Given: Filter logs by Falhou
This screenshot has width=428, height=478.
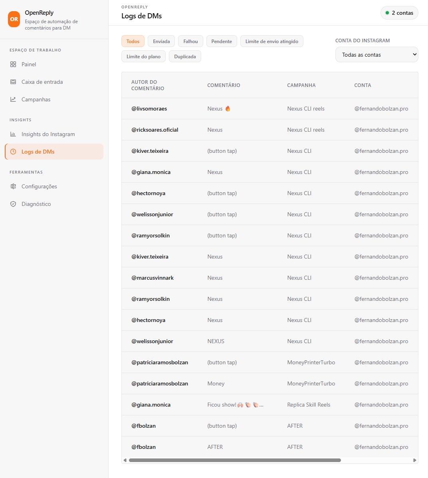Looking at the screenshot, I should (x=191, y=41).
